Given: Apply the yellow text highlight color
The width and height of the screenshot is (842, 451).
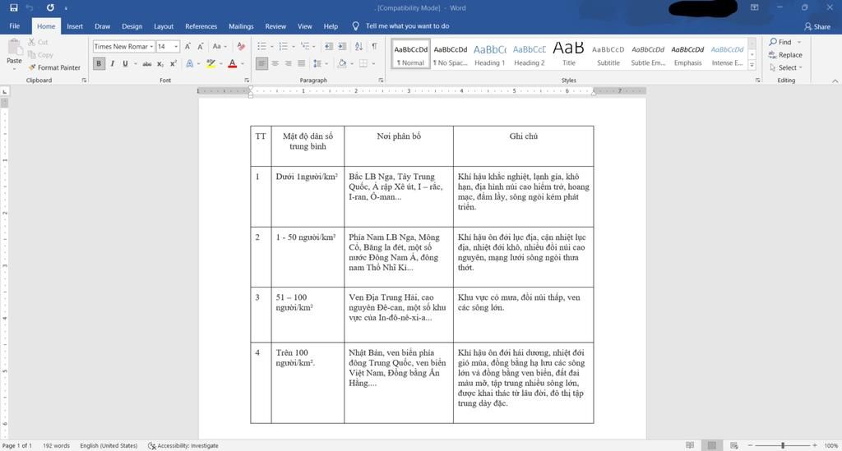Looking at the screenshot, I should coord(210,64).
